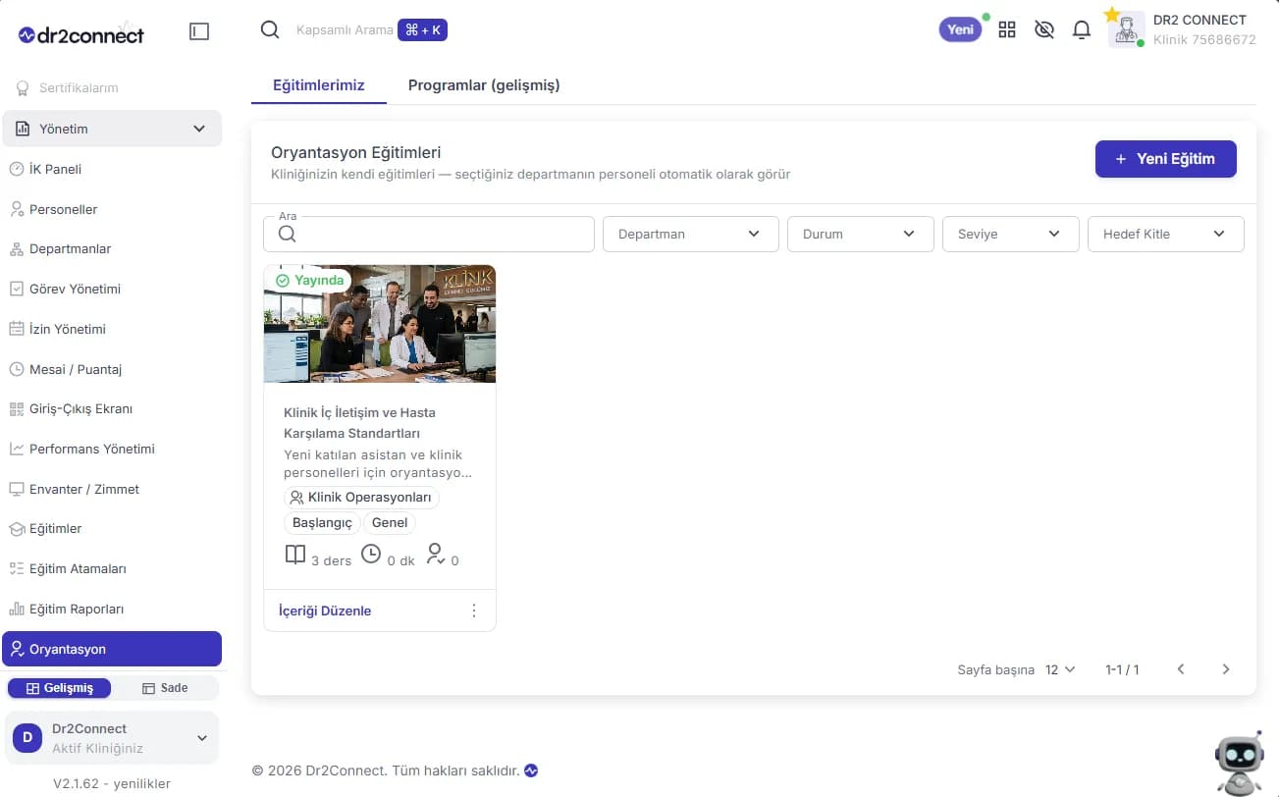Click the Yeni Eğitim button
Viewport: 1279px width, 797px height.
(x=1166, y=159)
